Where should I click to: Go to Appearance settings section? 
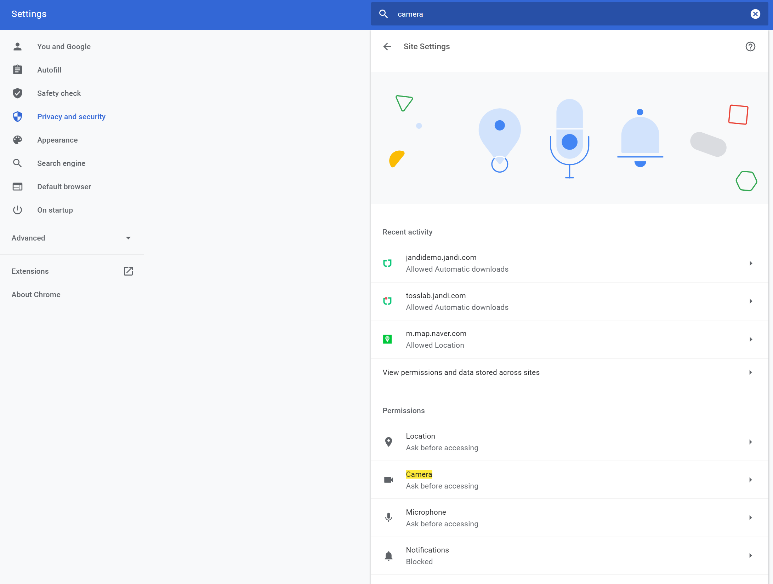click(x=57, y=140)
